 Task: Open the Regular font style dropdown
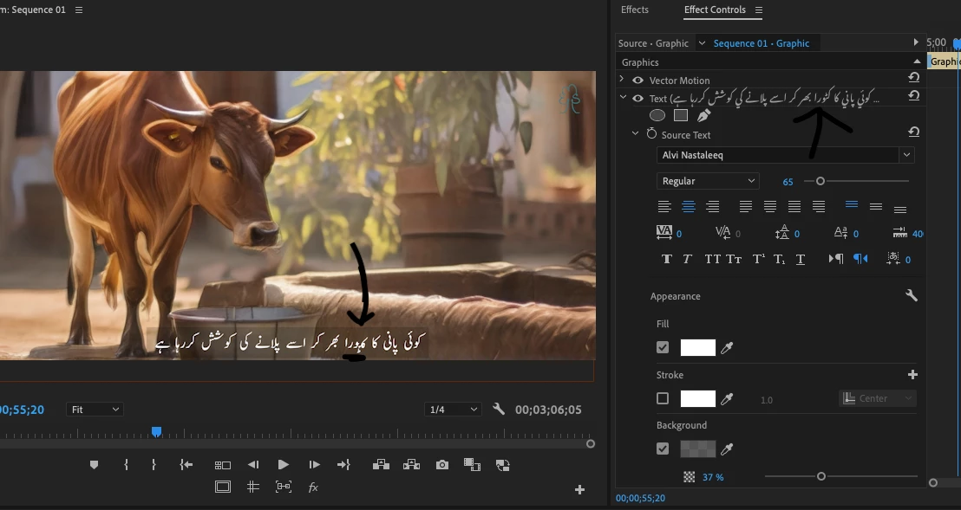tap(708, 181)
